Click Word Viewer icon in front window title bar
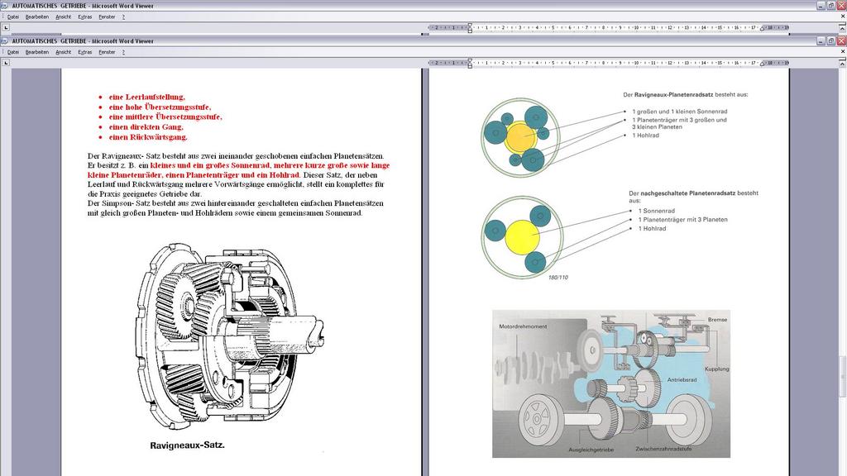847x476 pixels. pyautogui.click(x=5, y=41)
